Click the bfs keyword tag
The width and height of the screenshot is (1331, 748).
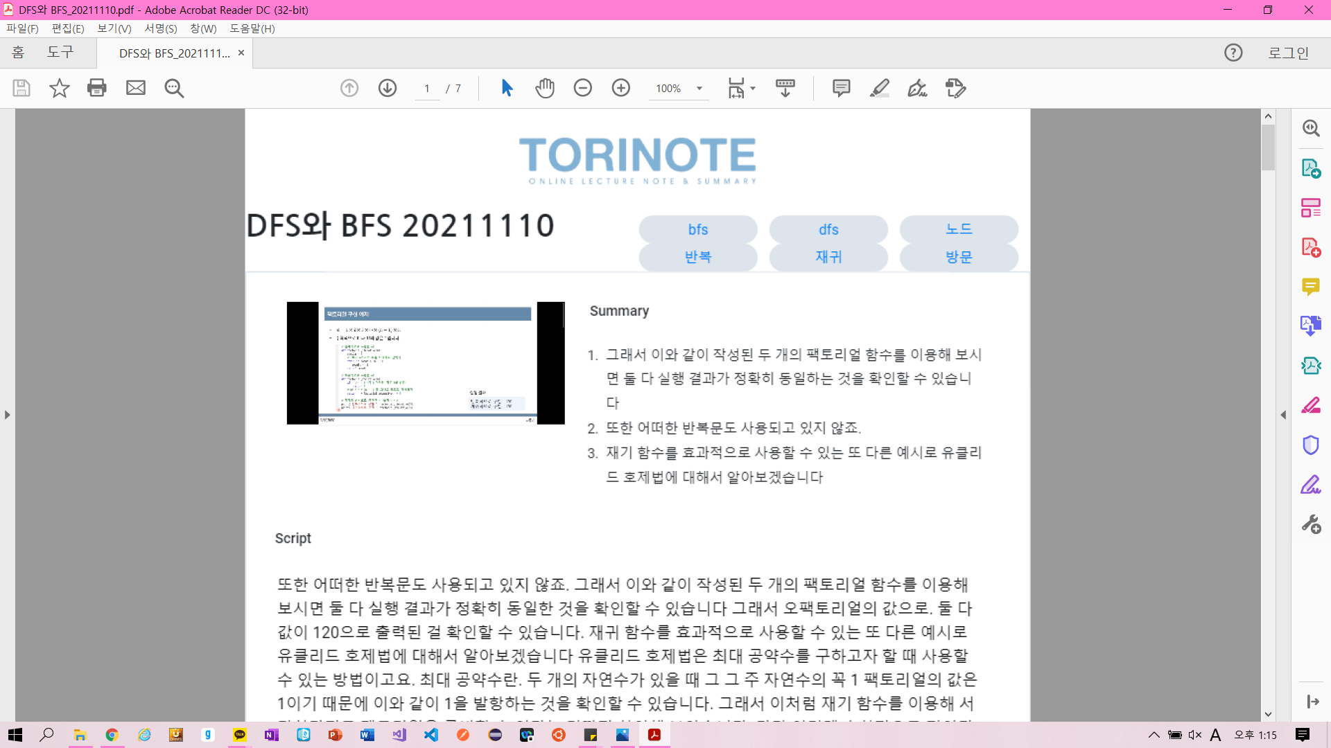pos(698,229)
